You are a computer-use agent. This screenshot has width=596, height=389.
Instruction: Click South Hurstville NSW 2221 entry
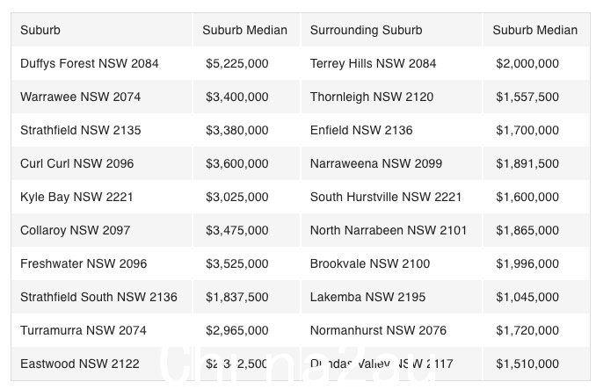click(x=386, y=197)
